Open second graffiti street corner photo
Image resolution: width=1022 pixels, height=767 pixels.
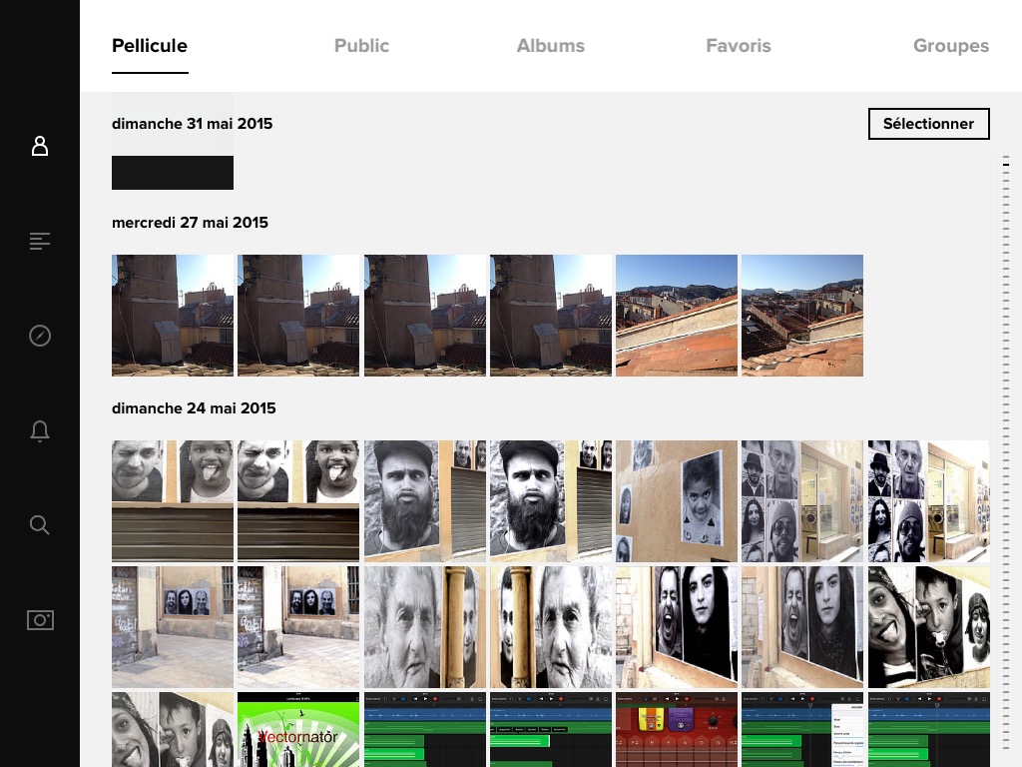pos(298,627)
